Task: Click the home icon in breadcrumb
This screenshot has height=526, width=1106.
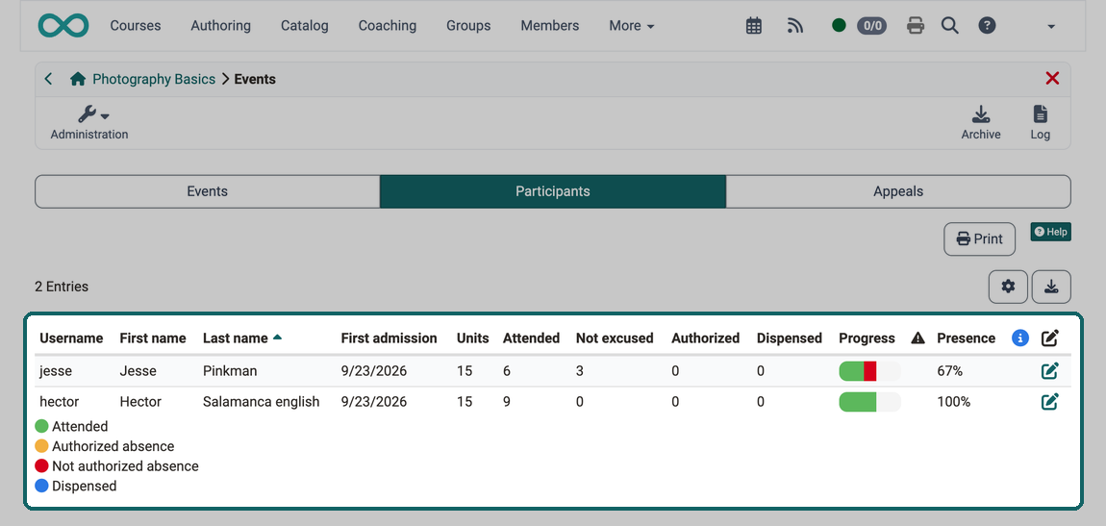Action: (78, 79)
